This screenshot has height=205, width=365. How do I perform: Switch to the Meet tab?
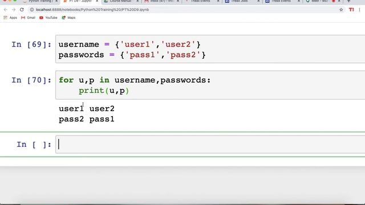click(x=320, y=1)
